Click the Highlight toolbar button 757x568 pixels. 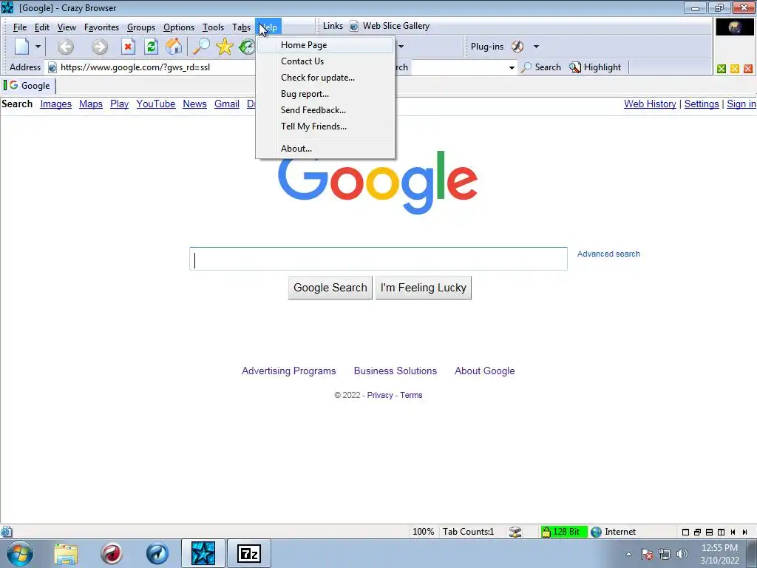(x=595, y=67)
